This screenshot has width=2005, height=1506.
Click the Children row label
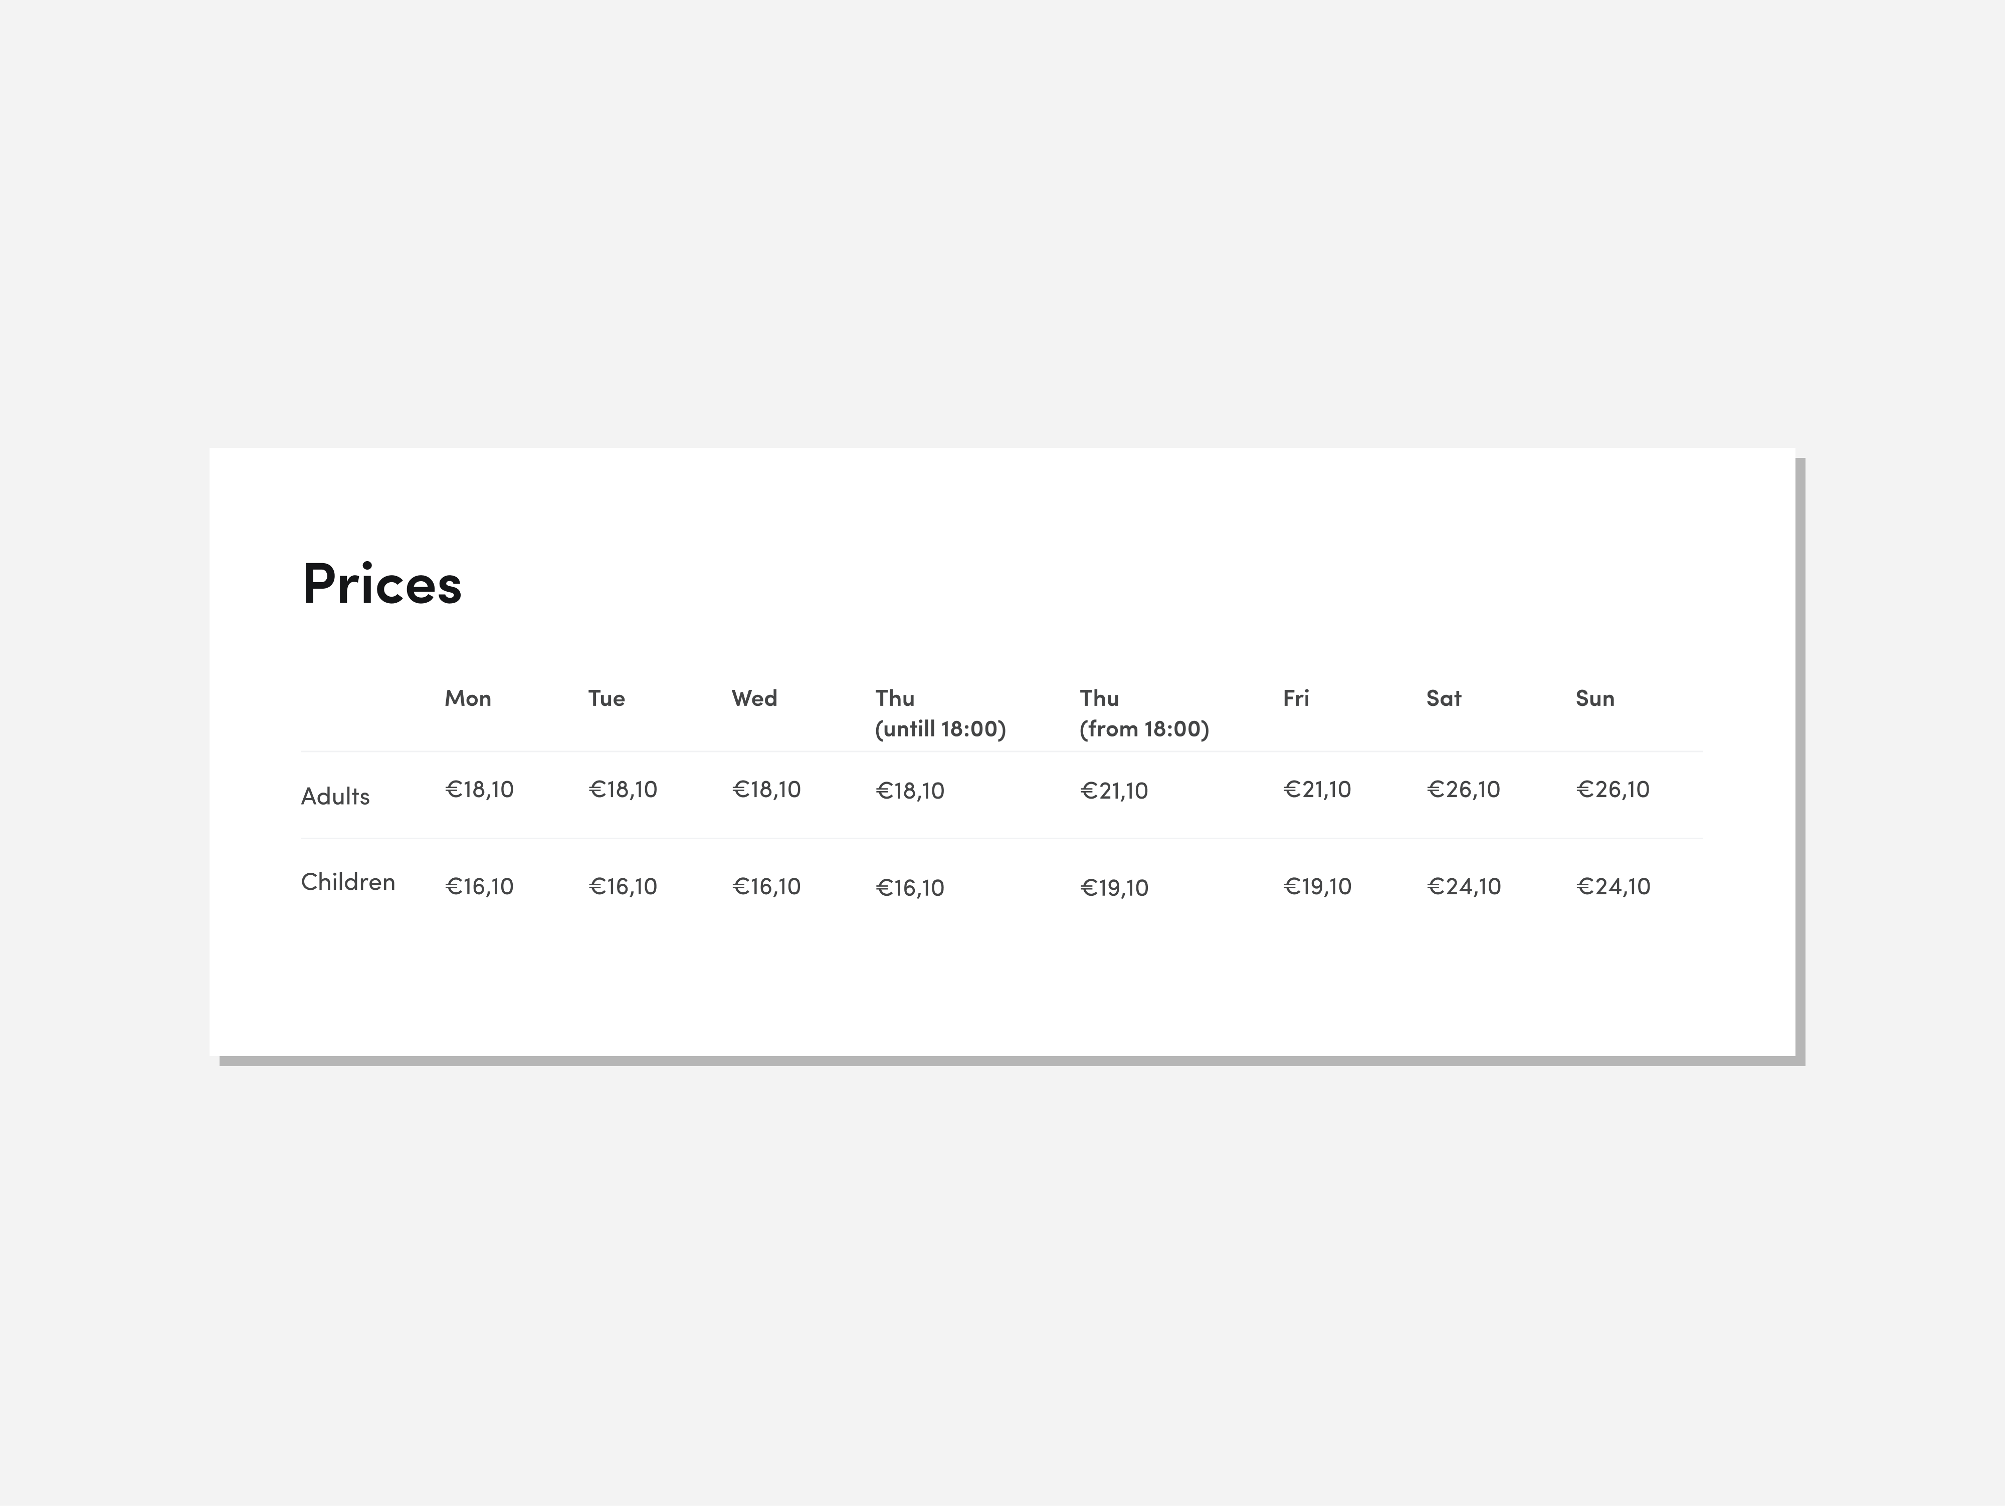[x=348, y=882]
